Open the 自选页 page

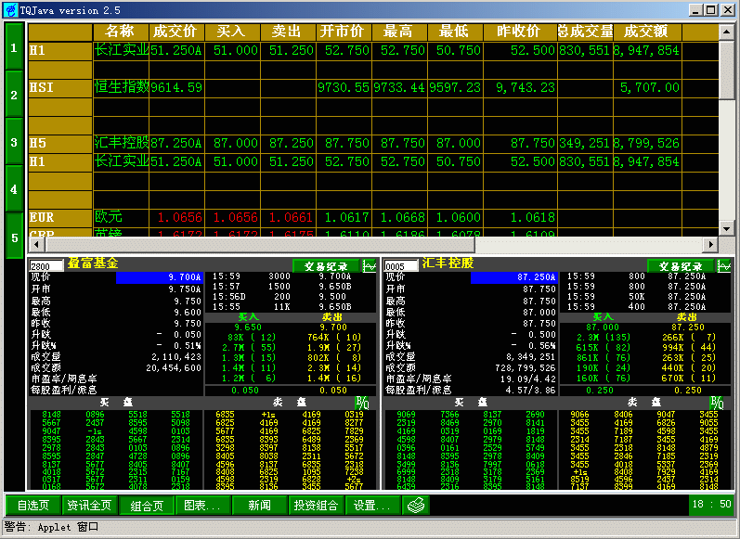(x=33, y=505)
